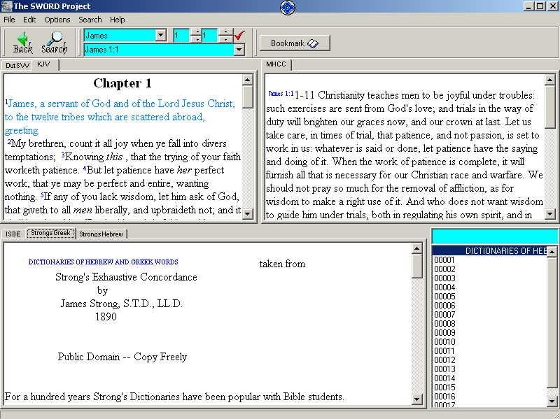Click the verse 2 number in KJV text
This screenshot has height=419, width=560.
[9, 142]
